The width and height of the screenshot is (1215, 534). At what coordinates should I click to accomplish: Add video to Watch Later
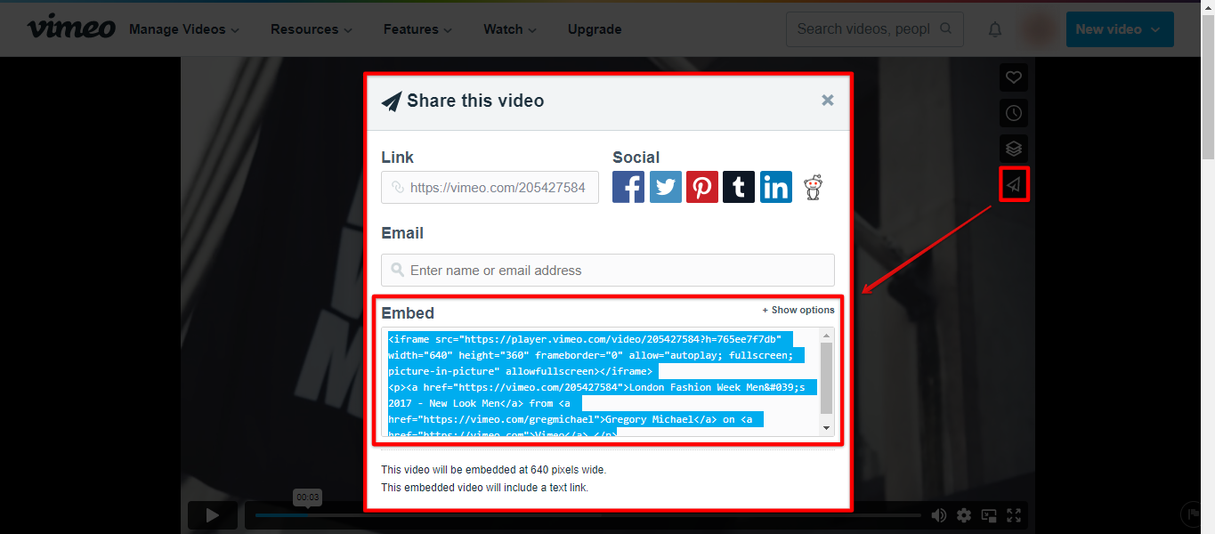pyautogui.click(x=1013, y=113)
